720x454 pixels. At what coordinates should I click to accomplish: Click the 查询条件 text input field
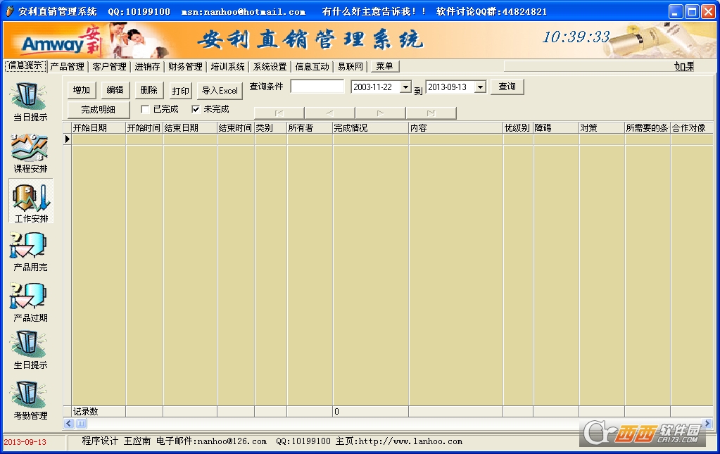[x=317, y=87]
